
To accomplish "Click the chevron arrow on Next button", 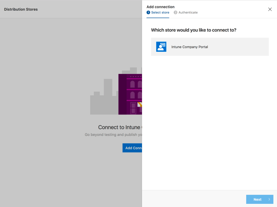I will pyautogui.click(x=269, y=199).
